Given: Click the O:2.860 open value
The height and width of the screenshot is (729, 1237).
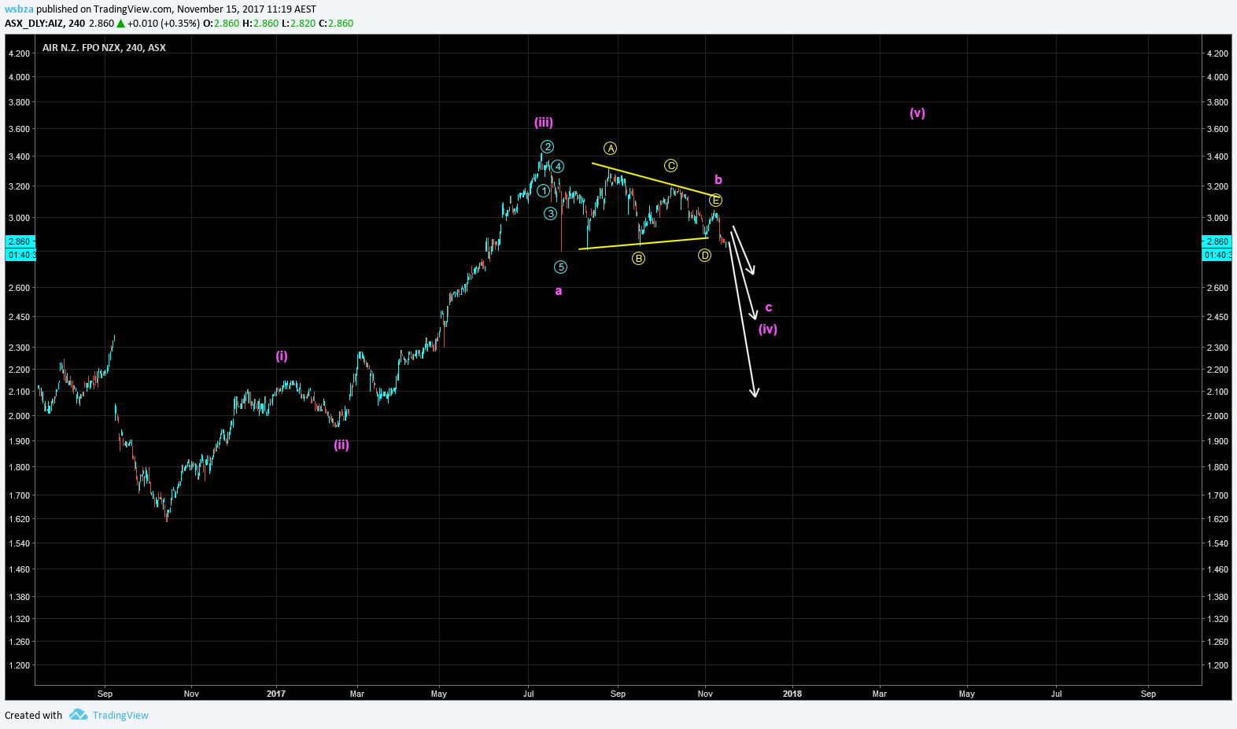Looking at the screenshot, I should [221, 24].
